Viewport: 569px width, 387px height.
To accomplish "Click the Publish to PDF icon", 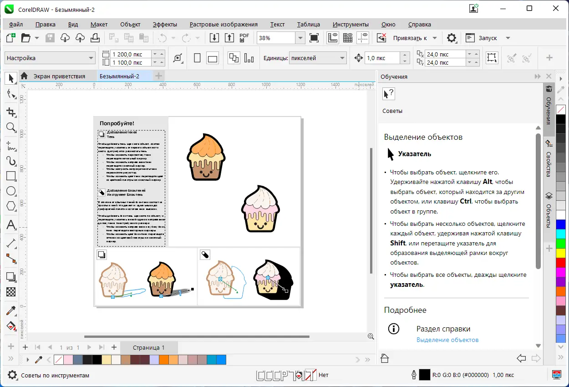I will pyautogui.click(x=244, y=38).
